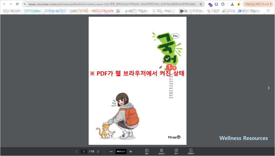This screenshot has width=275, height=156.
Task: View site information icon in address bar
Action: 25,4
